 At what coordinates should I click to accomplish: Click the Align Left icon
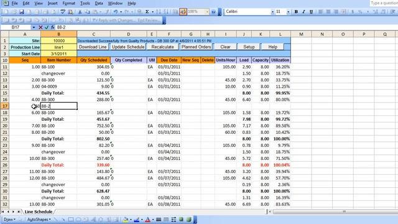(321, 12)
